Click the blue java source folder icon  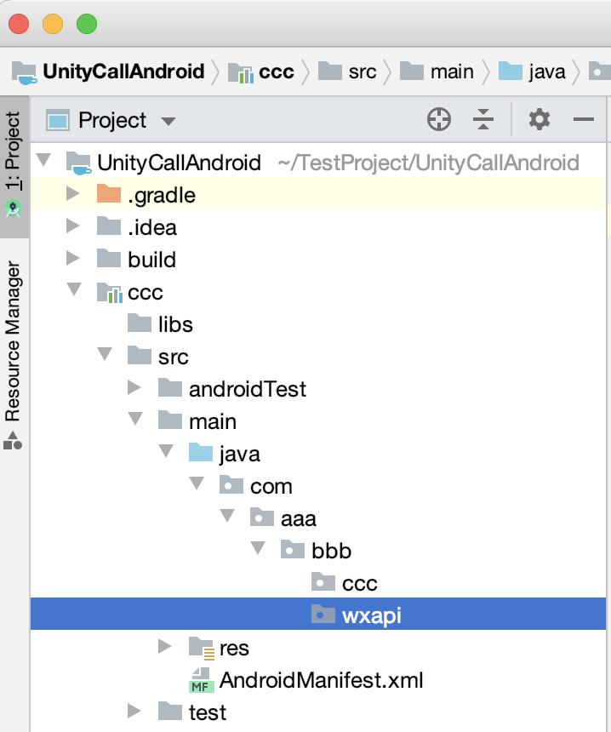[x=201, y=452]
